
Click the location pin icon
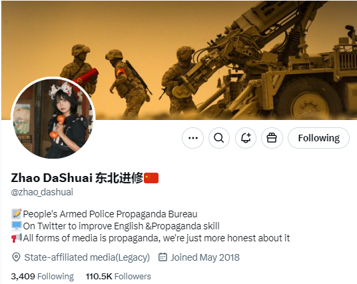click(x=16, y=257)
